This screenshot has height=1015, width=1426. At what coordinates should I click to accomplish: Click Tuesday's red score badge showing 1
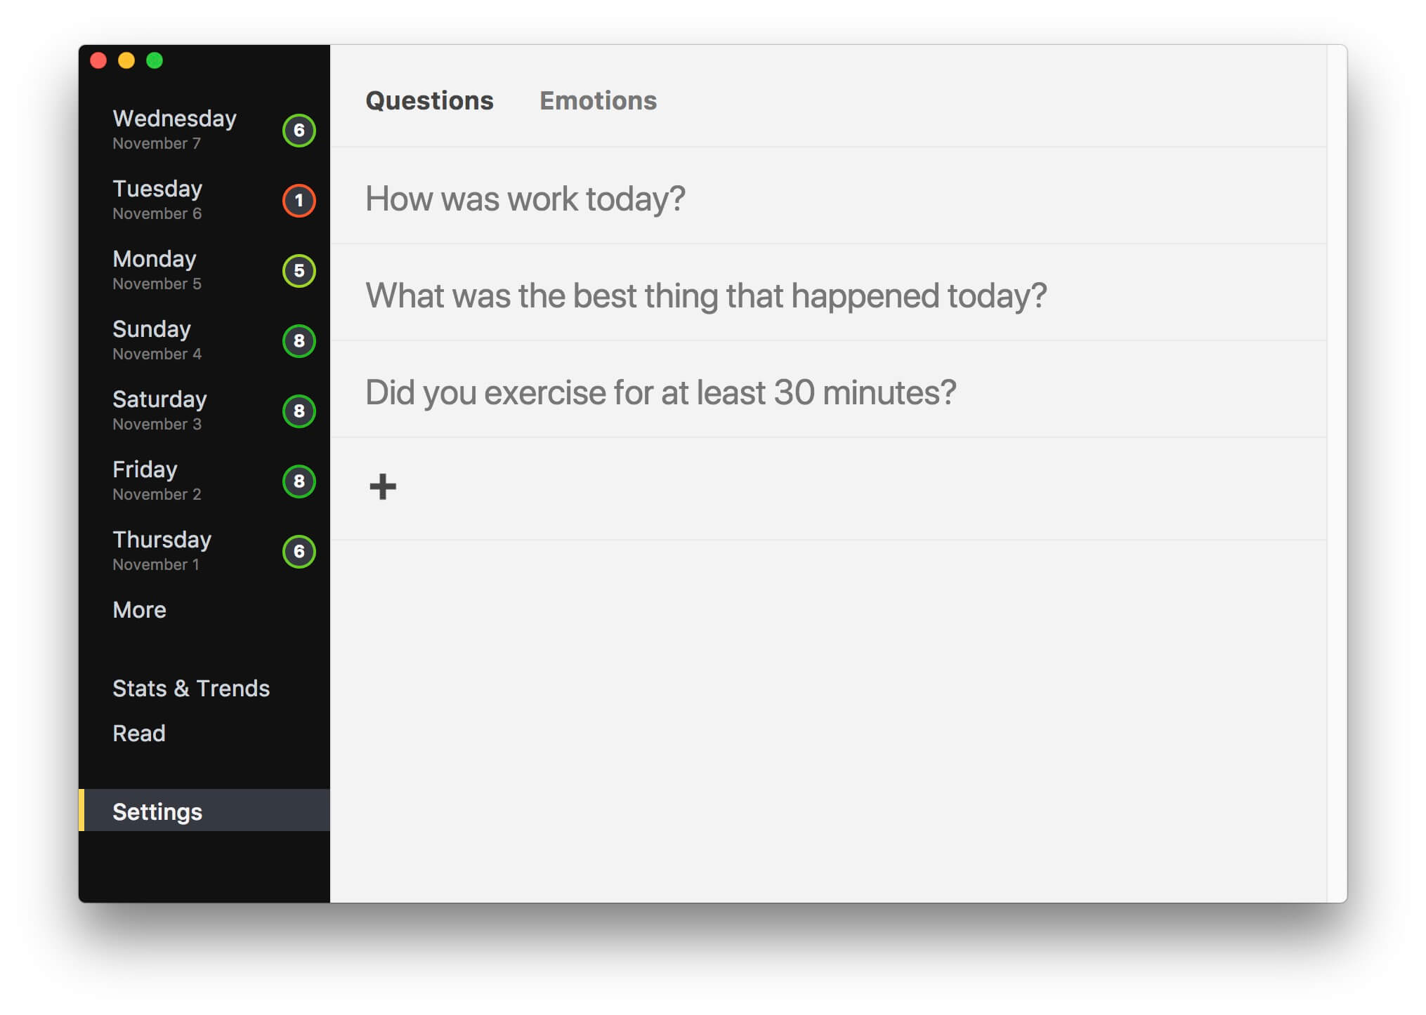(x=299, y=201)
